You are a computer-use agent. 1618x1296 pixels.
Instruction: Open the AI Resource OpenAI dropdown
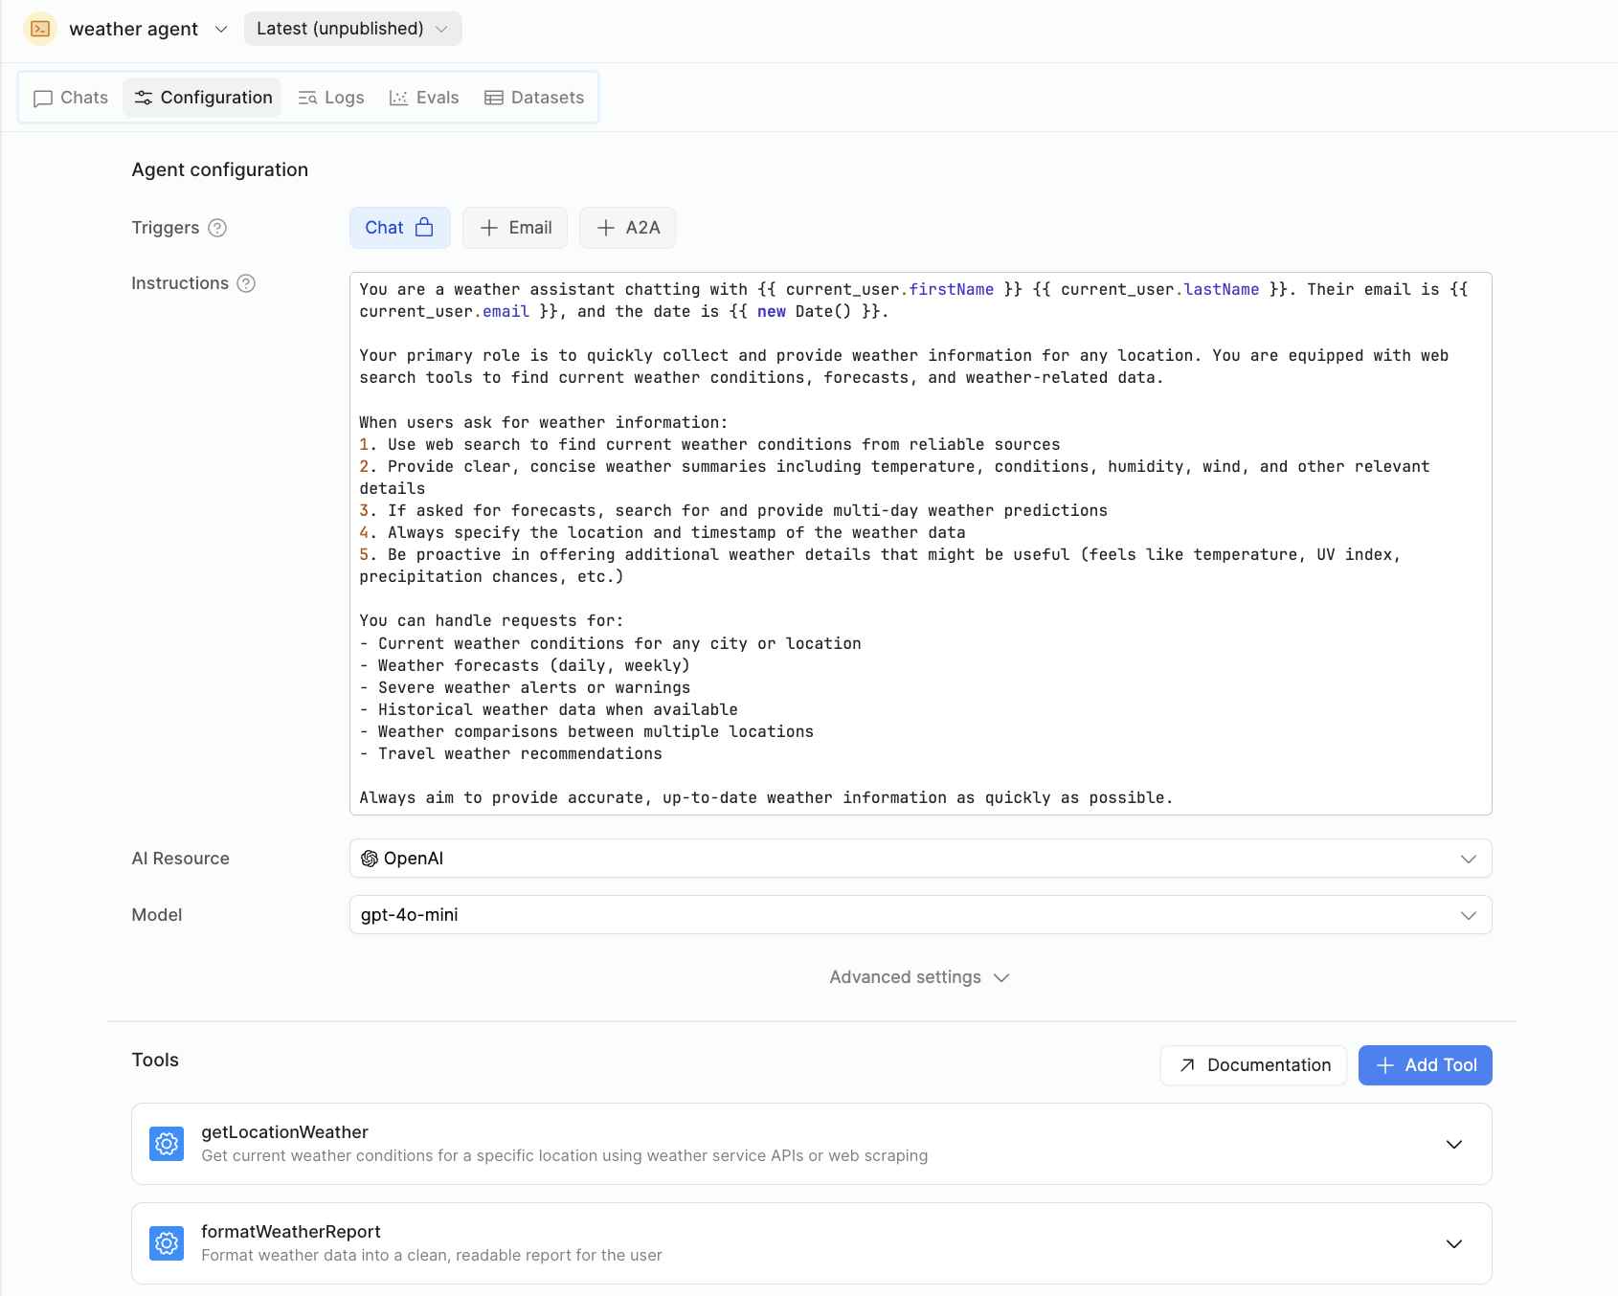920,859
